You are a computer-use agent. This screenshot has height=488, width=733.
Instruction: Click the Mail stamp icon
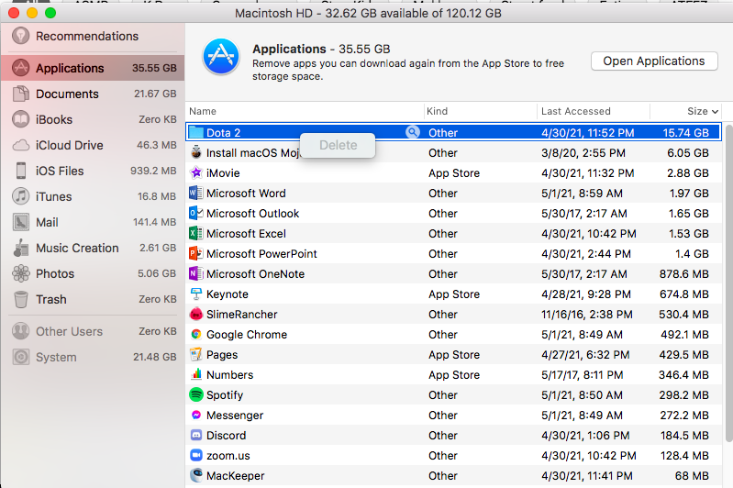click(20, 222)
